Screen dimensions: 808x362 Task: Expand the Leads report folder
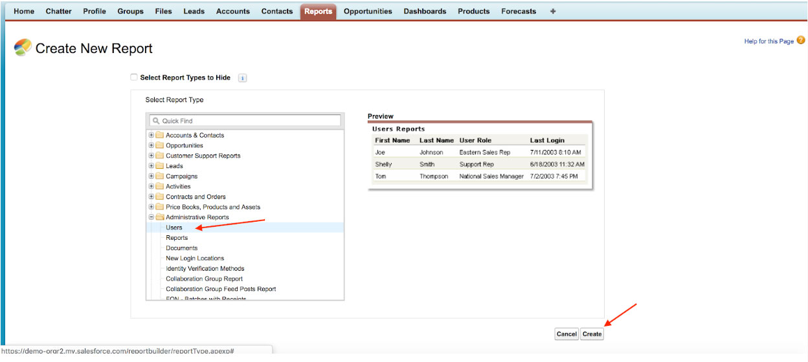[151, 166]
